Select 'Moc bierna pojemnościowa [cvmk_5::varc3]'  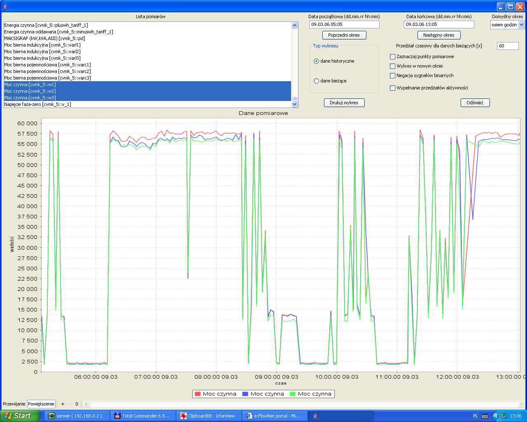(147, 78)
